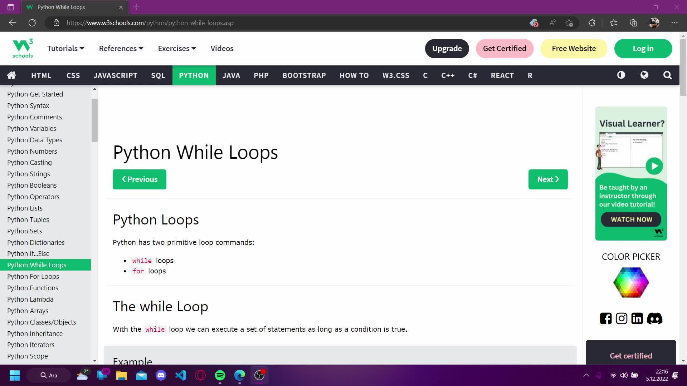Toggle dark mode contrast icon

[621, 75]
